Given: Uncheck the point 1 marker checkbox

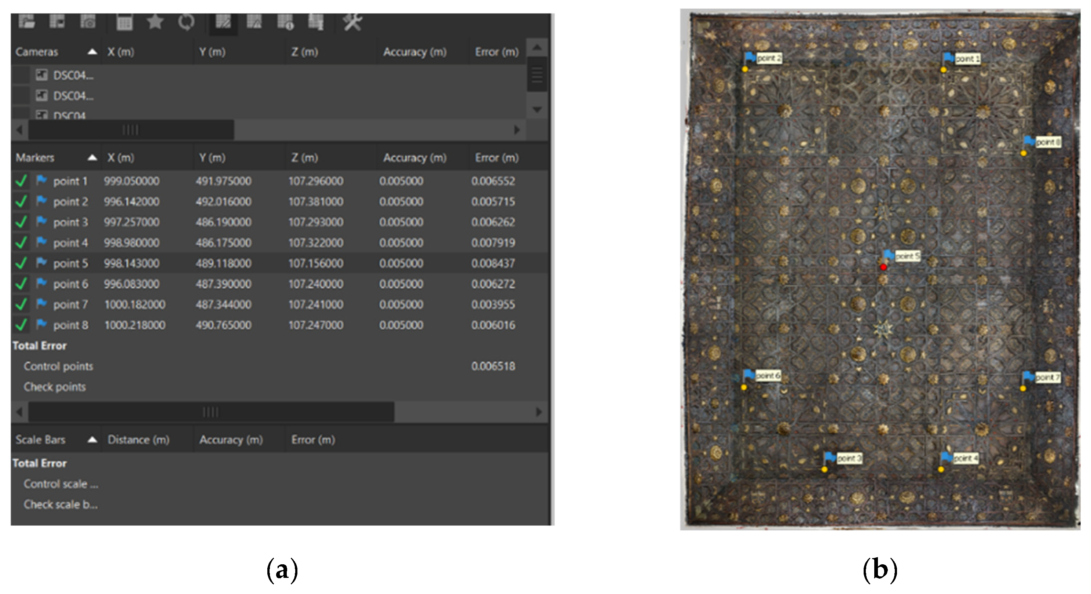Looking at the screenshot, I should [x=21, y=181].
